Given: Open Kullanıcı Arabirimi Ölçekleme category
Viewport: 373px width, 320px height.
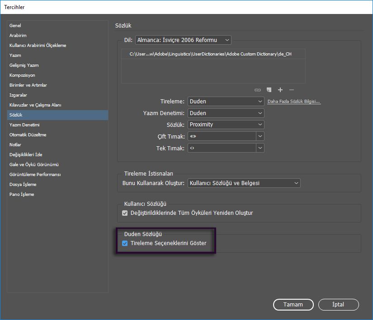Looking at the screenshot, I should pos(57,45).
